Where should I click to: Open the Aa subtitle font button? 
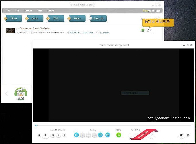(151, 135)
